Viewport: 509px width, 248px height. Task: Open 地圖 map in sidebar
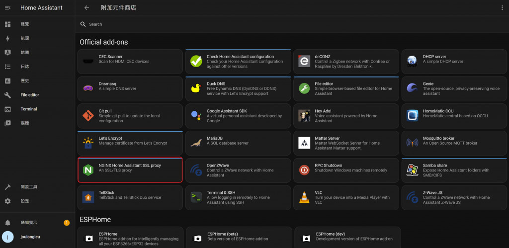point(37,53)
